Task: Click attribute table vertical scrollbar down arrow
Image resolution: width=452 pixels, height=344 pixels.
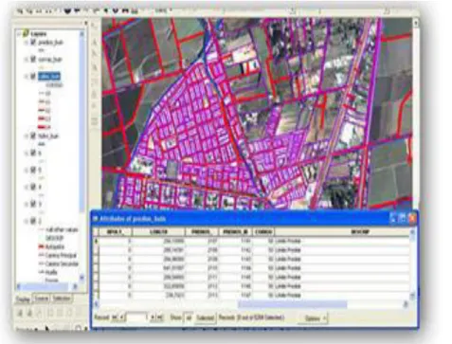Action: coord(412,295)
